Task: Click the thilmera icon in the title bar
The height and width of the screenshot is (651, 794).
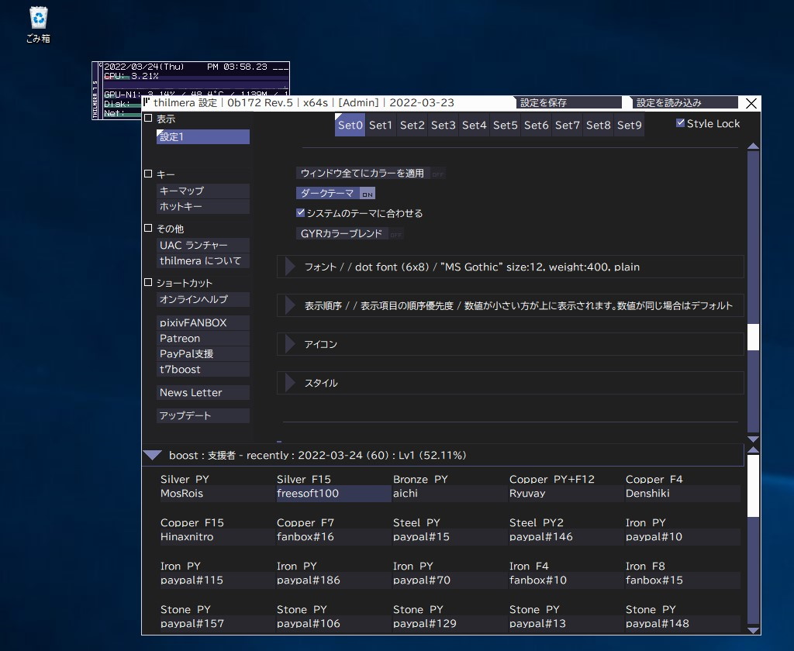Action: [x=146, y=102]
